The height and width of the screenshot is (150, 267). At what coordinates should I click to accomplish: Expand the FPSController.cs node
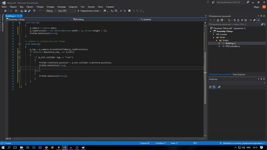click(x=219, y=46)
